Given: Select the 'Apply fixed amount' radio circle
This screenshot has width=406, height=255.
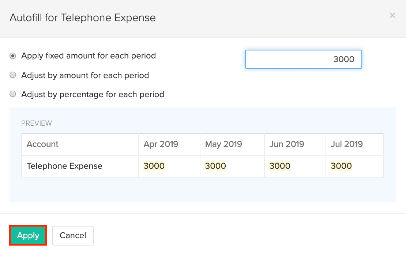Looking at the screenshot, I should tap(13, 56).
